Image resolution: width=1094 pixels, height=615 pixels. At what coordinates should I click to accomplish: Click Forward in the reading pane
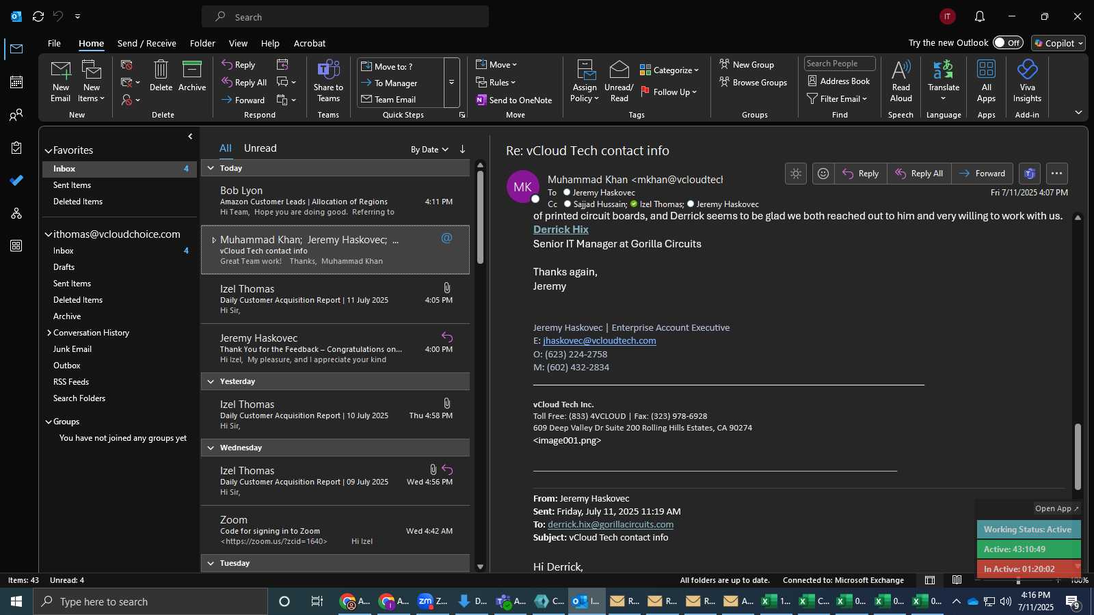(x=982, y=174)
